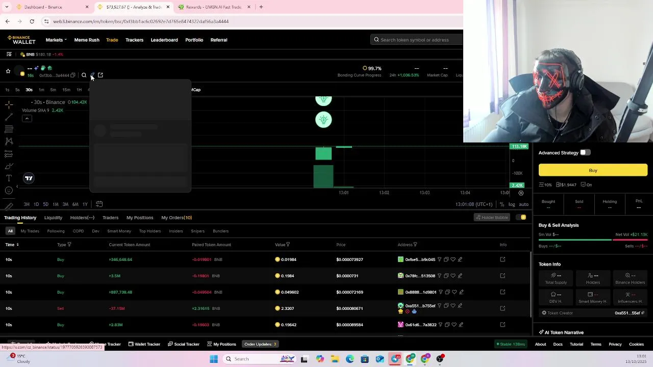Favorite address 0x78fc...513508 with heart icon
The image size is (653, 367).
453,276
